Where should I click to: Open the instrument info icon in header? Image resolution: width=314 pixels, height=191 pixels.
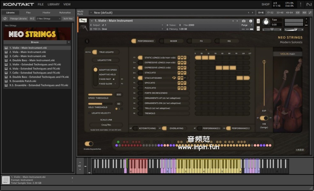[x=250, y=21]
